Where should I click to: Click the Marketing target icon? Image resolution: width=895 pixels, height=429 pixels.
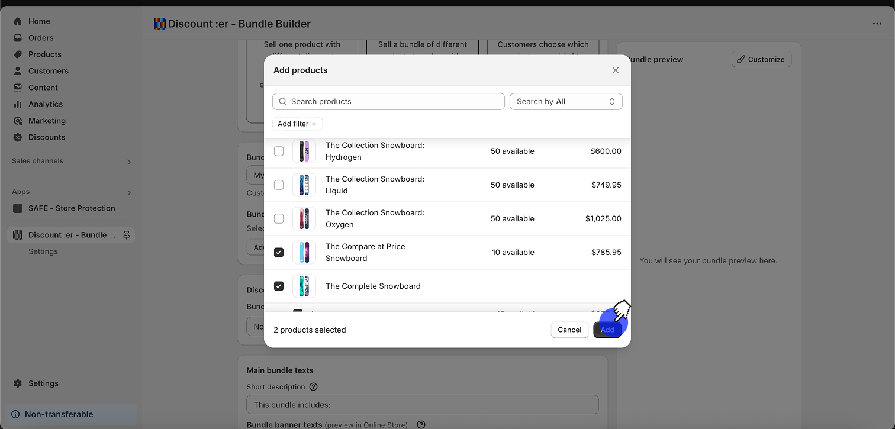point(18,121)
